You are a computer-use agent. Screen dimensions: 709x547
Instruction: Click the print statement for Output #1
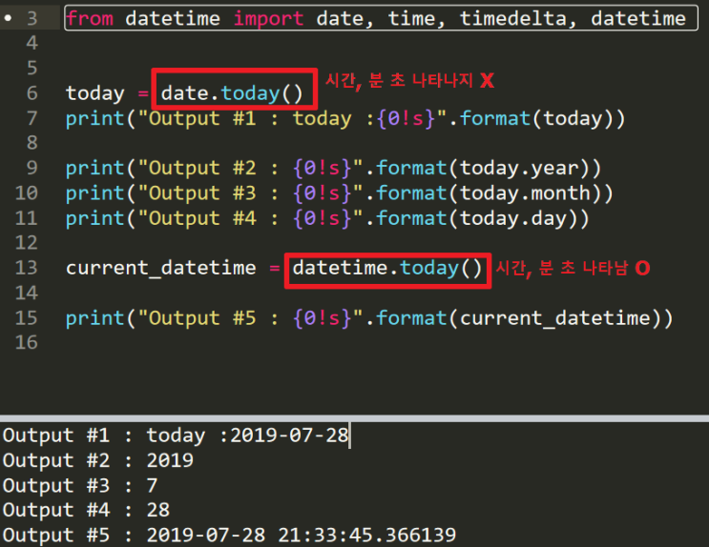click(x=345, y=119)
